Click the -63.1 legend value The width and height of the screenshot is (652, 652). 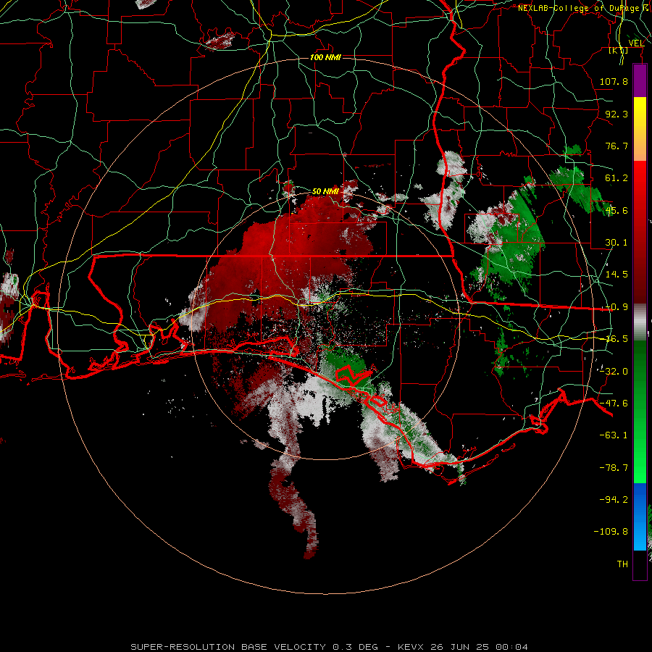point(614,435)
